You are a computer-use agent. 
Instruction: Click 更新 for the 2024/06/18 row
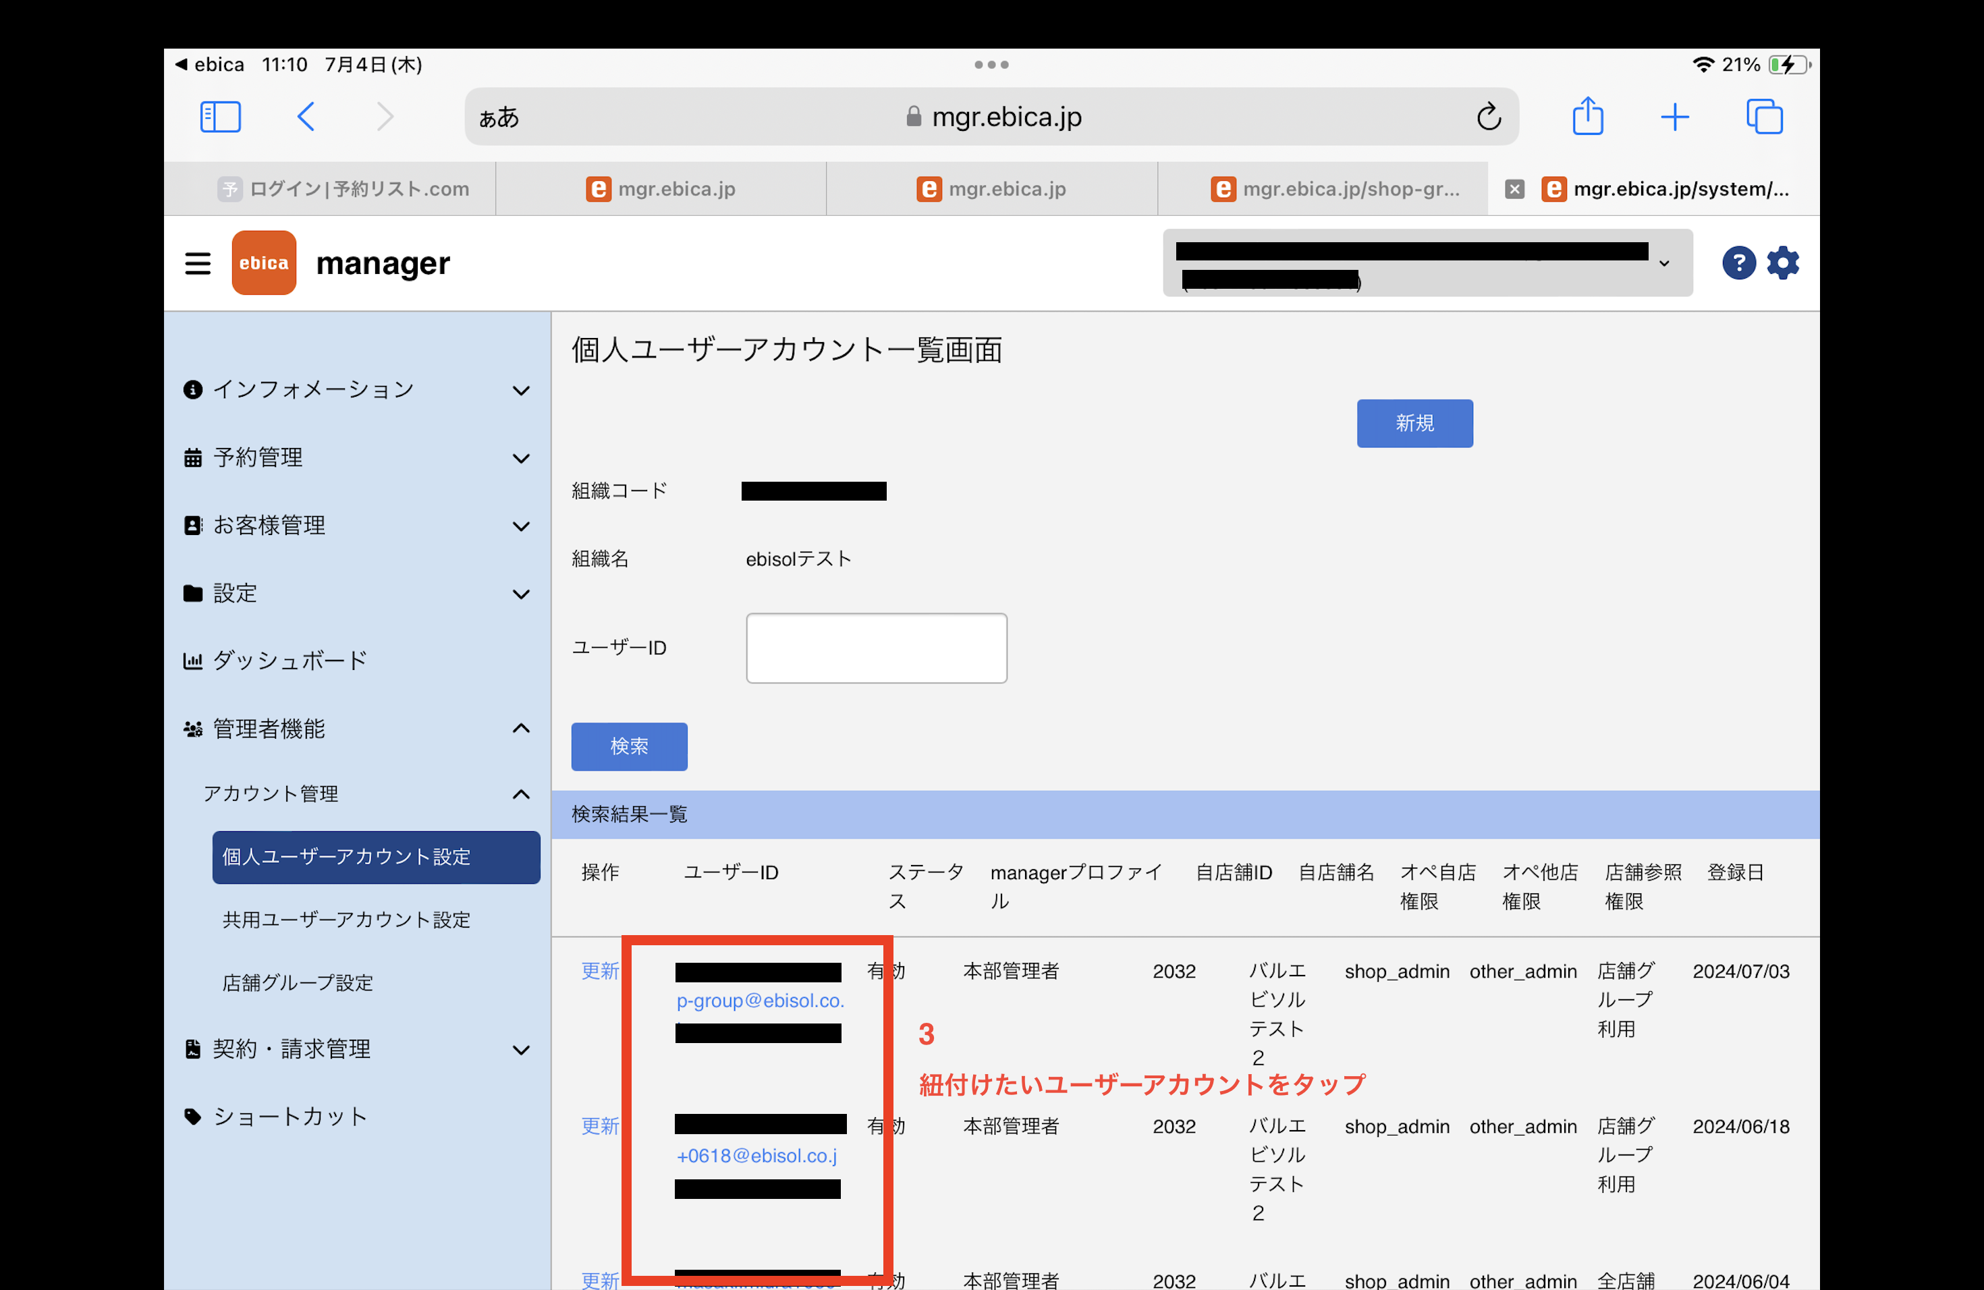[x=600, y=1127]
